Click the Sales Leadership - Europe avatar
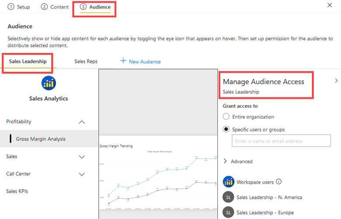The width and height of the screenshot is (341, 219). pyautogui.click(x=228, y=212)
